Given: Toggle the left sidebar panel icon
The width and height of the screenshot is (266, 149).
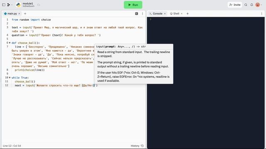Looking at the screenshot, I should click(4, 5).
